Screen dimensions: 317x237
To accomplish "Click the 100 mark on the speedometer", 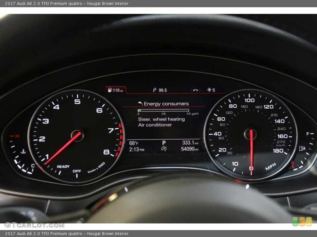I will [x=250, y=100].
